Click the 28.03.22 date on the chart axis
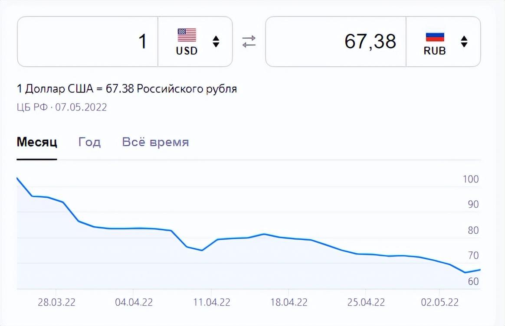 point(56,302)
